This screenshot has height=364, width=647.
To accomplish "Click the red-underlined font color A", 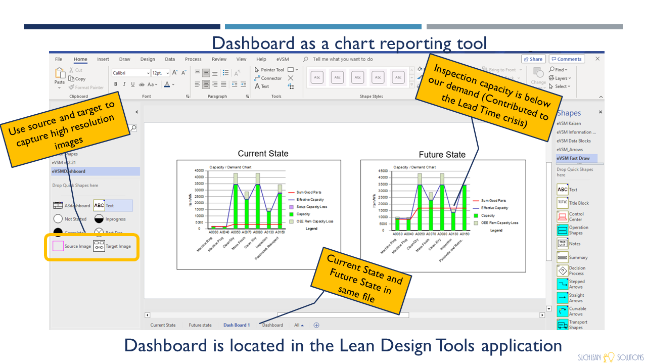I will click(167, 84).
